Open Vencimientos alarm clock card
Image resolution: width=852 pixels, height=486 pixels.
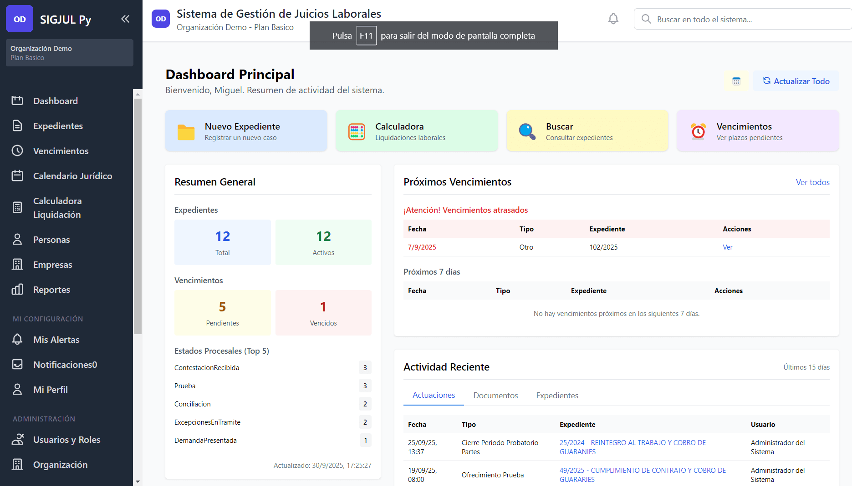coord(757,131)
